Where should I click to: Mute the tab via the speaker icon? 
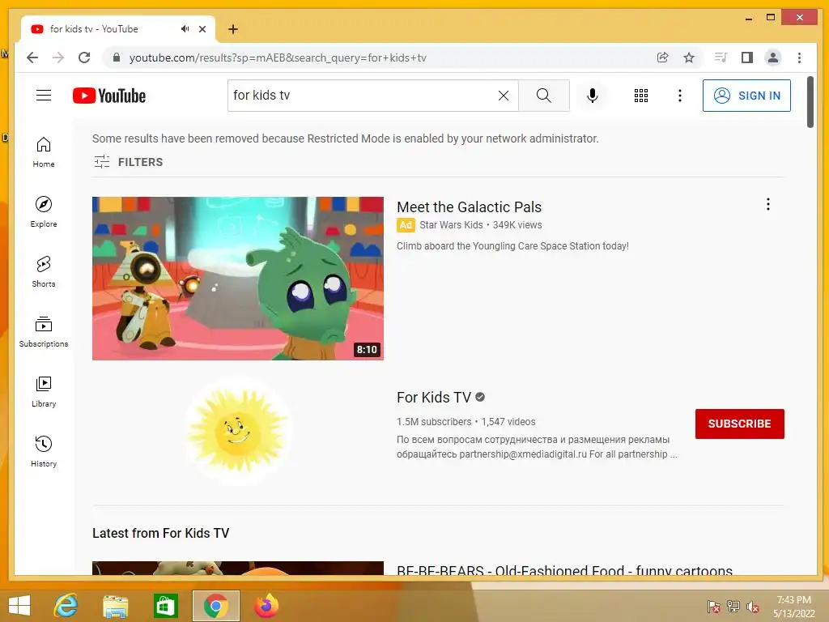click(185, 29)
